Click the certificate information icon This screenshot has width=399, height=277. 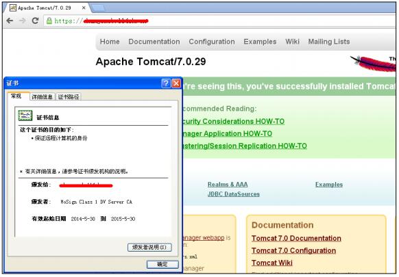(x=25, y=116)
